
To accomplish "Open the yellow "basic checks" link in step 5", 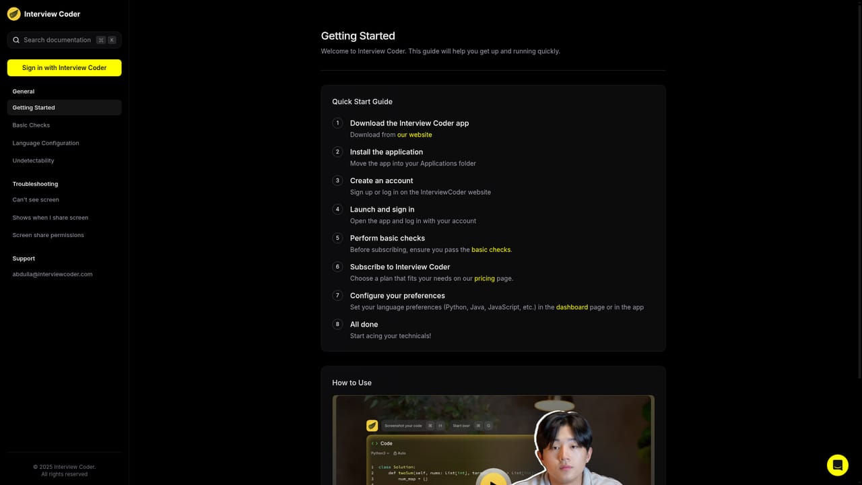I will [x=491, y=250].
